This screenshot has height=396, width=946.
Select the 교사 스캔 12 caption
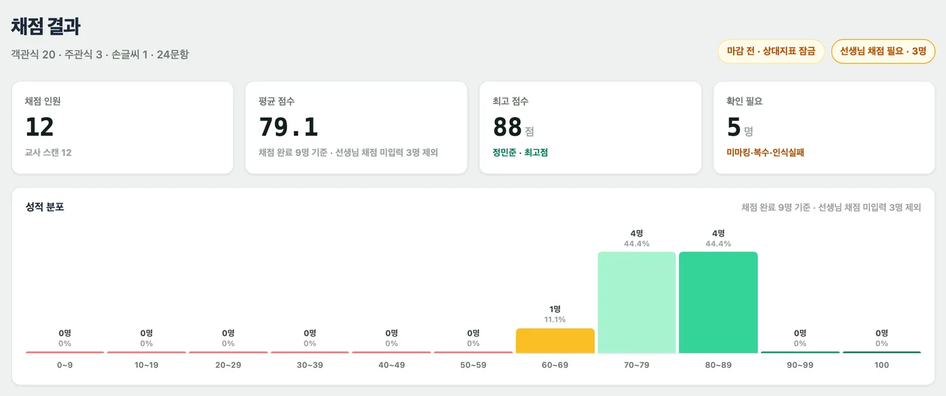[x=48, y=153]
